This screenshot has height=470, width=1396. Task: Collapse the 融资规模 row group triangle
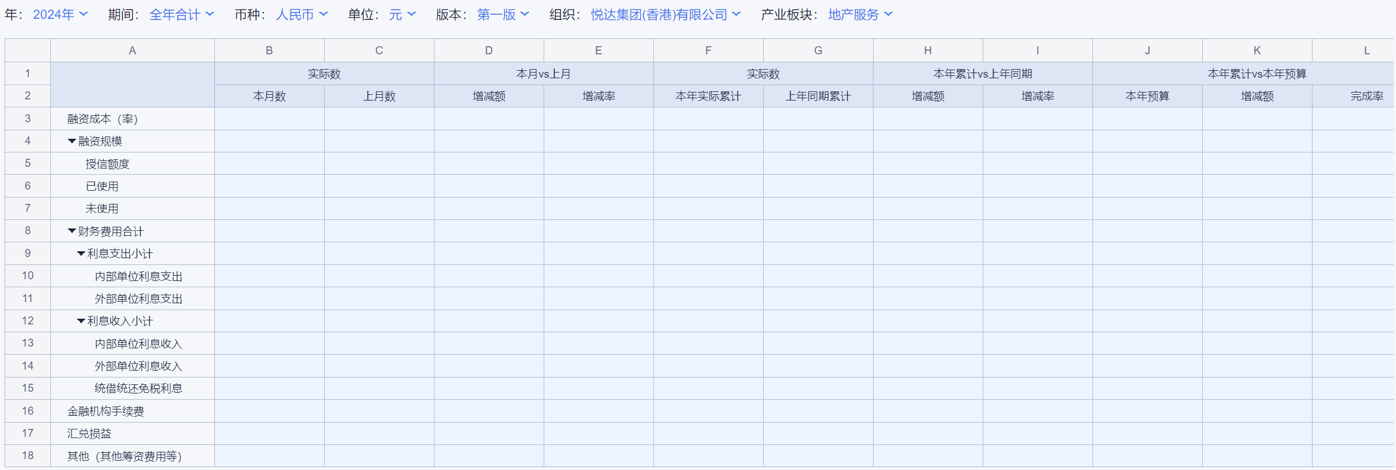tap(72, 141)
